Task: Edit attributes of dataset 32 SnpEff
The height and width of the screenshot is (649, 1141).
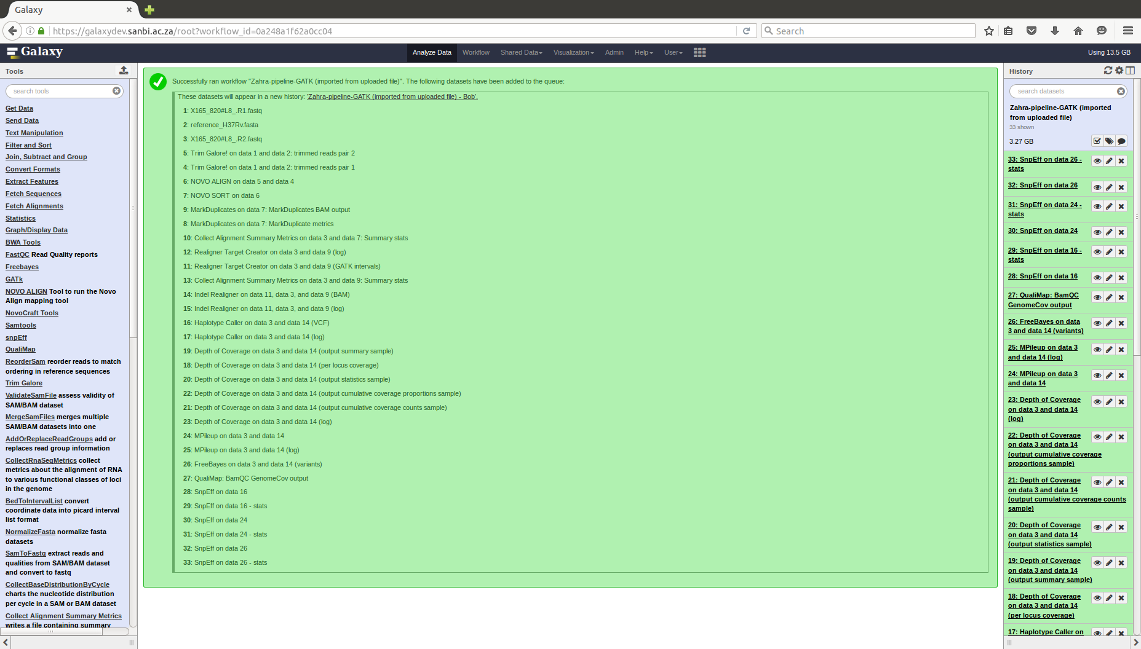Action: click(1109, 187)
